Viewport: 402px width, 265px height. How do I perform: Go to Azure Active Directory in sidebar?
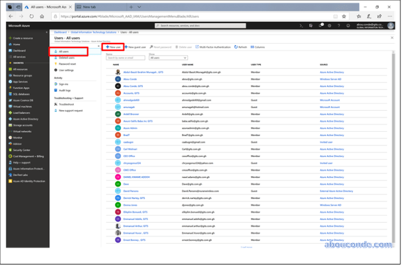point(25,119)
